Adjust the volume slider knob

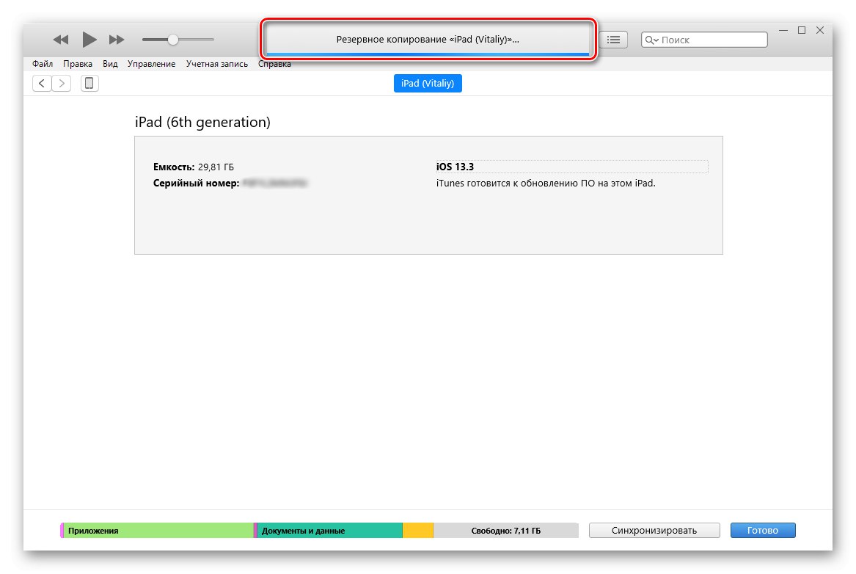pos(173,40)
